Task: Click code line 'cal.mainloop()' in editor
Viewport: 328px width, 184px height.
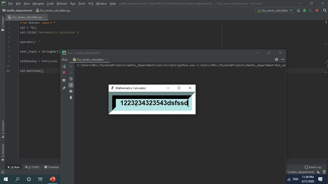Action: pos(32,71)
